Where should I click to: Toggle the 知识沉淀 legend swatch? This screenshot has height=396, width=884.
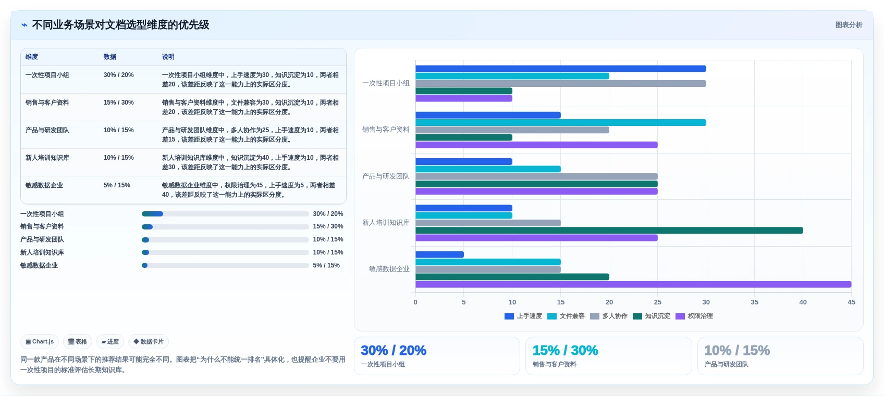637,316
